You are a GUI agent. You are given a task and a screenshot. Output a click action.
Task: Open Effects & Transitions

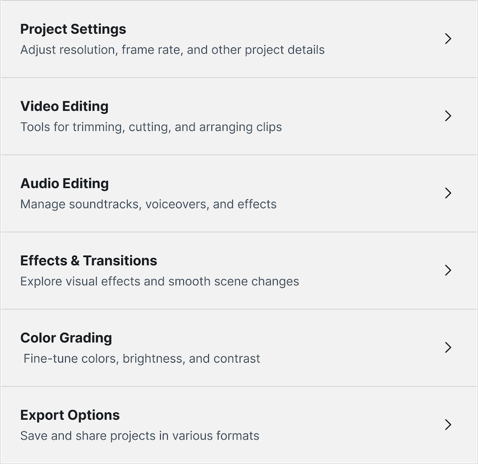point(239,270)
